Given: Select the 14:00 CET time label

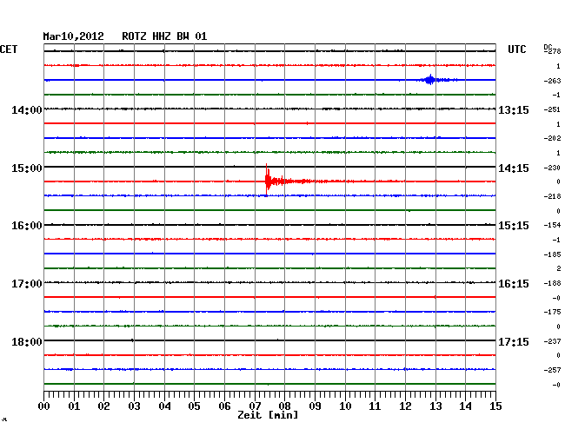Looking at the screenshot, I should (x=27, y=109).
